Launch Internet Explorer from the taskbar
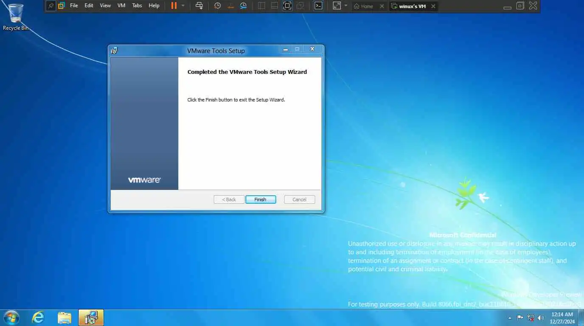The height and width of the screenshot is (326, 584). pyautogui.click(x=38, y=318)
